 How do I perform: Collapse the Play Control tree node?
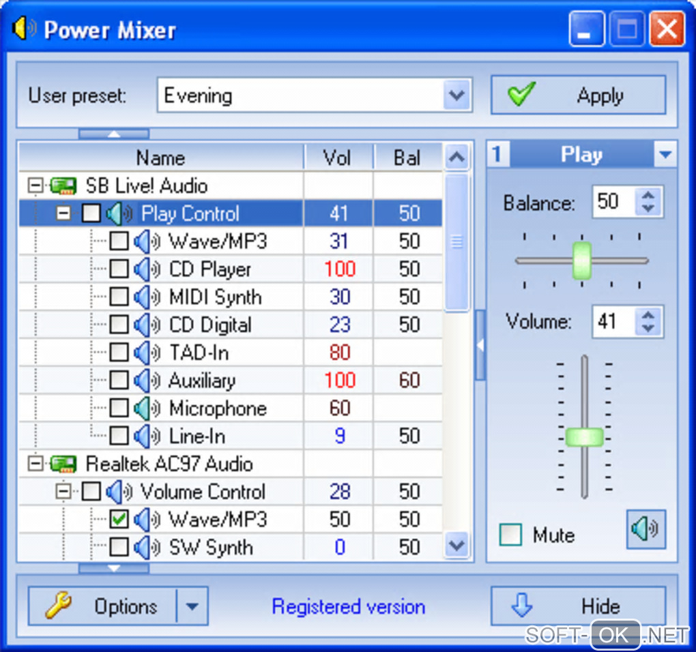[x=63, y=213]
